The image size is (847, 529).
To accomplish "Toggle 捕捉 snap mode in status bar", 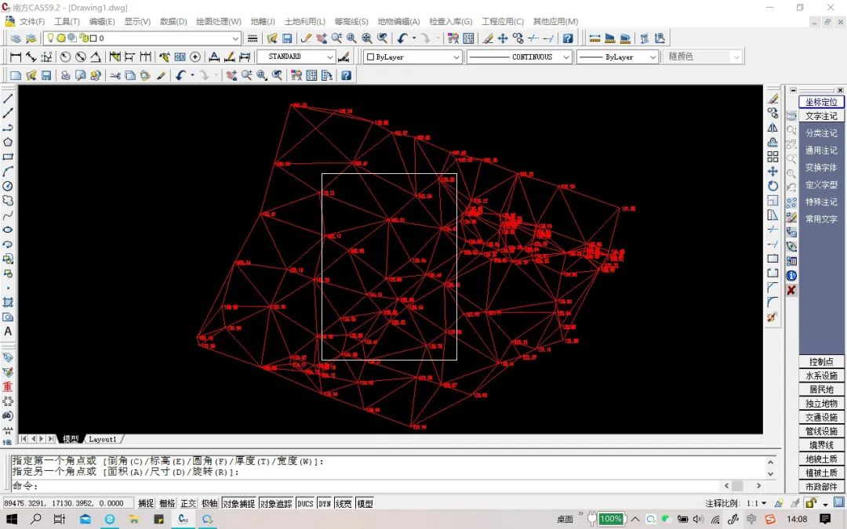I will click(x=146, y=503).
